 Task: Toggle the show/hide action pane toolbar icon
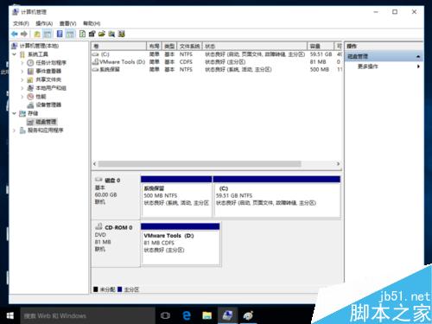tap(70, 34)
